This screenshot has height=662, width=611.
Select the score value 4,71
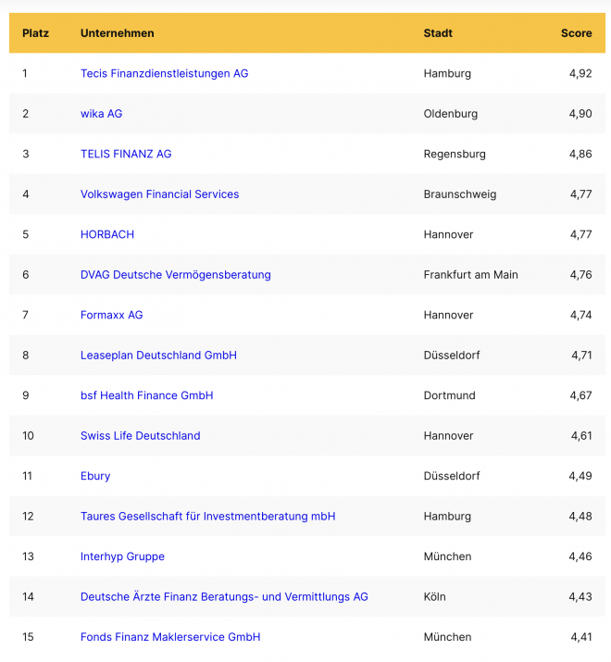click(582, 355)
